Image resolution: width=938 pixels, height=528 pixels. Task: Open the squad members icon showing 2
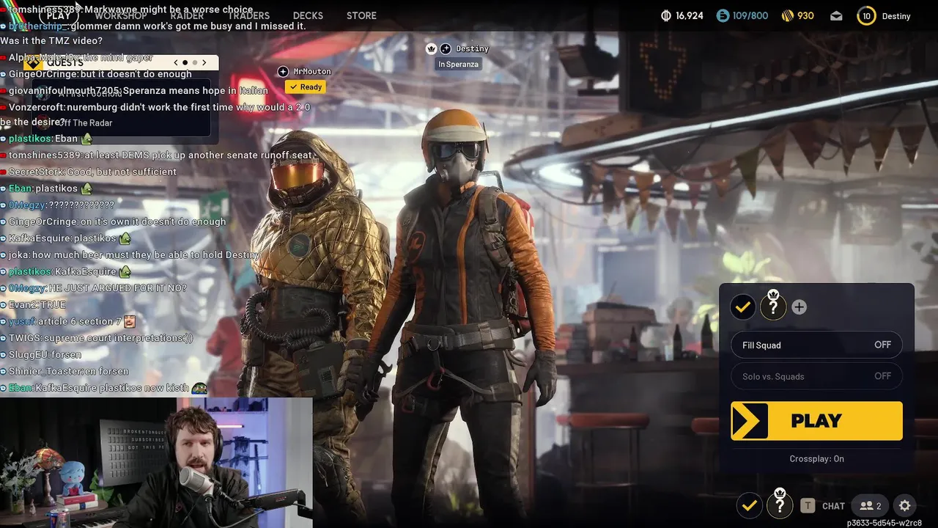pos(871,505)
